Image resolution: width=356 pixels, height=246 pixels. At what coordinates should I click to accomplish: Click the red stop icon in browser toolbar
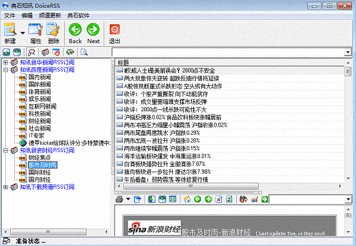pos(219,199)
